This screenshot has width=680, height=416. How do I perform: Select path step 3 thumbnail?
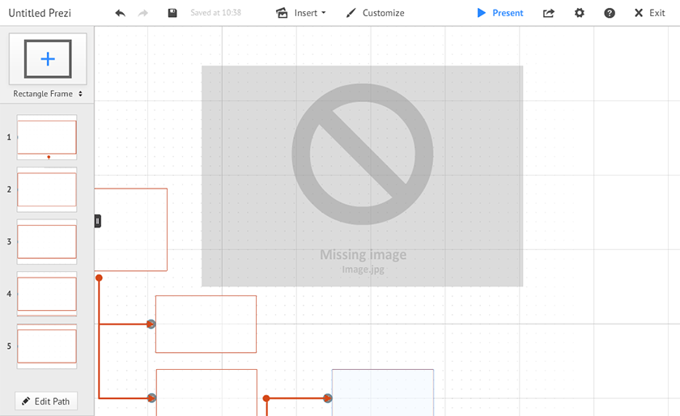point(47,241)
